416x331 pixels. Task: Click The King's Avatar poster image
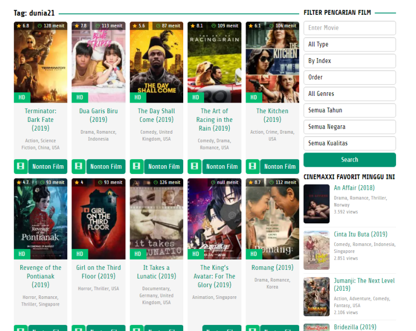(x=214, y=219)
